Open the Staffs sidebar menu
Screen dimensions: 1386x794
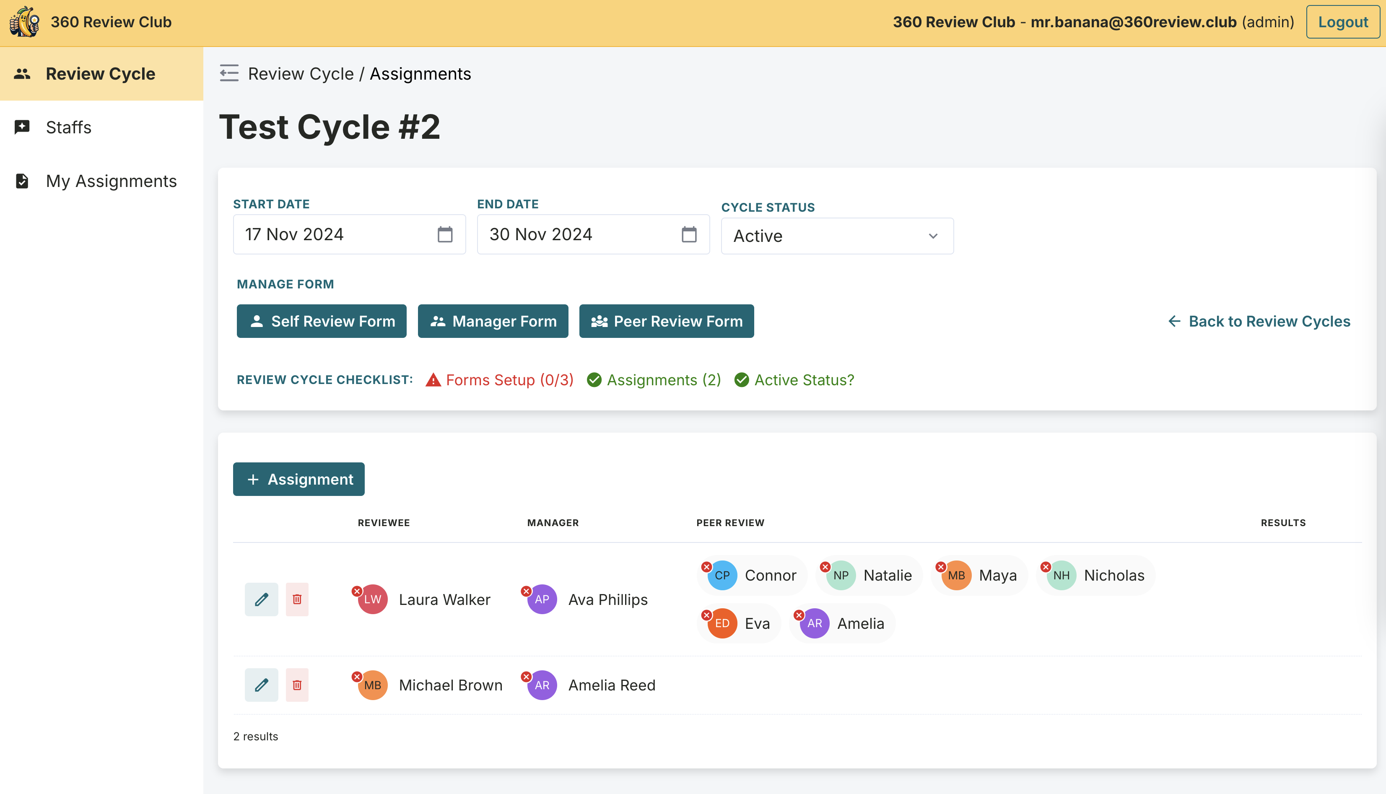point(69,127)
